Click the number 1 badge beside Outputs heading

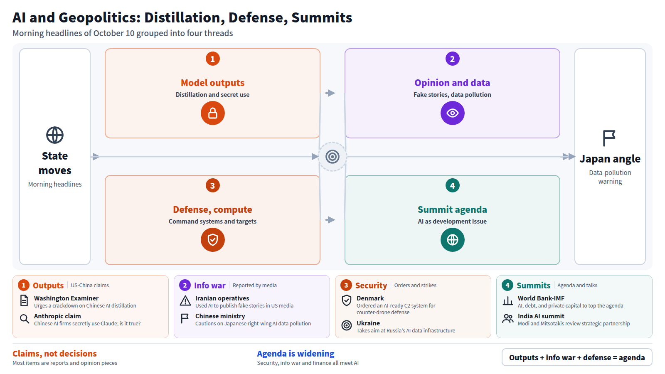(x=24, y=285)
